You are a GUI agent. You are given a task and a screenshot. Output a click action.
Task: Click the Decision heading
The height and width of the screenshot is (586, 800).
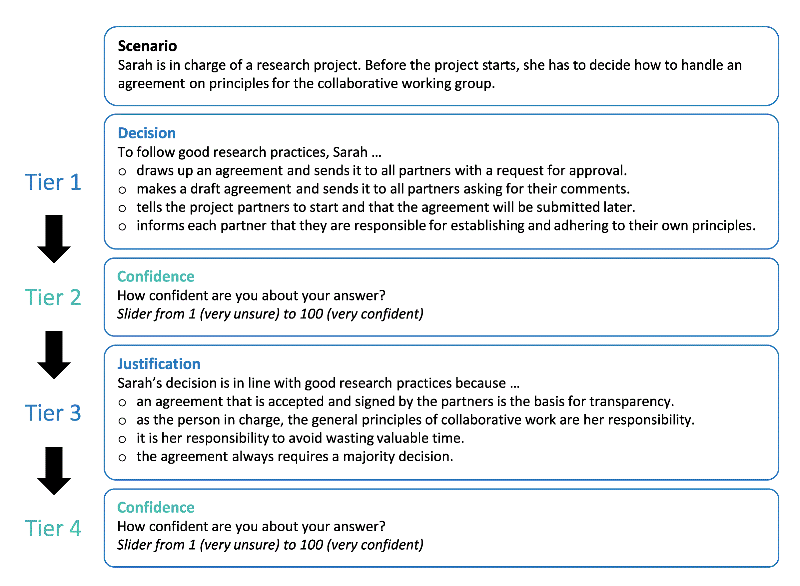pyautogui.click(x=147, y=133)
